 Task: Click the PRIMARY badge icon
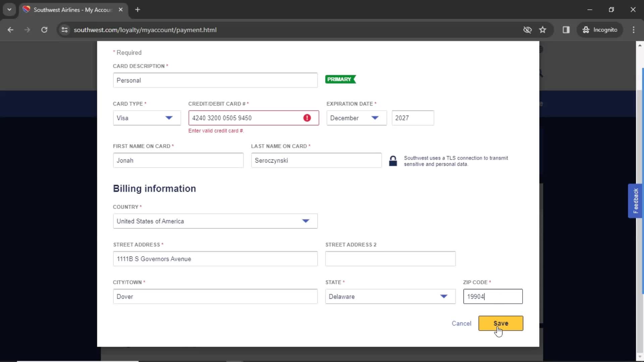(340, 79)
